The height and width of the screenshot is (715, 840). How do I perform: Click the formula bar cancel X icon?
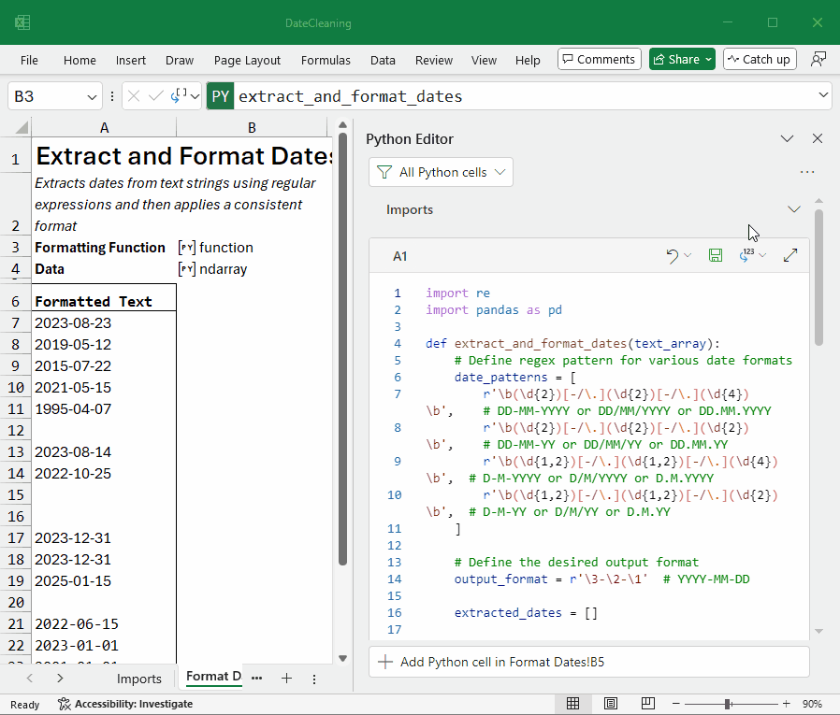pyautogui.click(x=134, y=96)
